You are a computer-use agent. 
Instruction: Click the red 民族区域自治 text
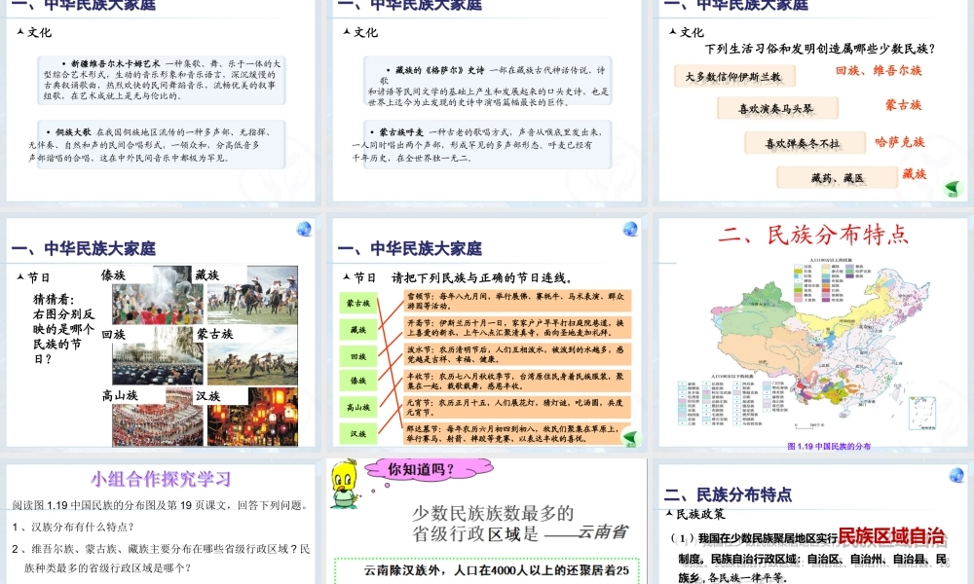pyautogui.click(x=891, y=535)
